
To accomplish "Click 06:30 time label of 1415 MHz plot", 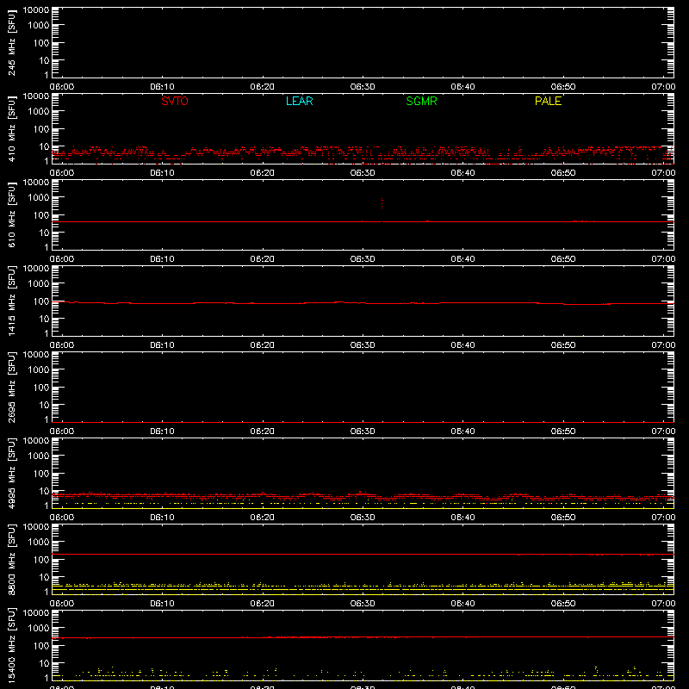I will click(363, 345).
